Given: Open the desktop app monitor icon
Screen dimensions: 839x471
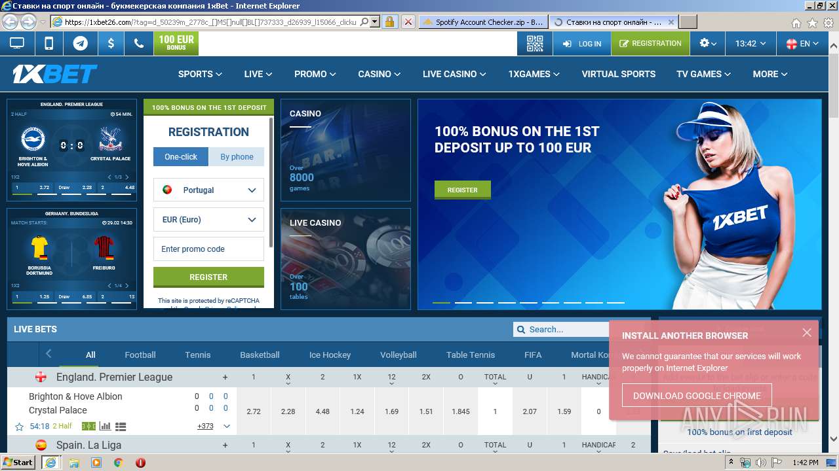Looking at the screenshot, I should 17,44.
